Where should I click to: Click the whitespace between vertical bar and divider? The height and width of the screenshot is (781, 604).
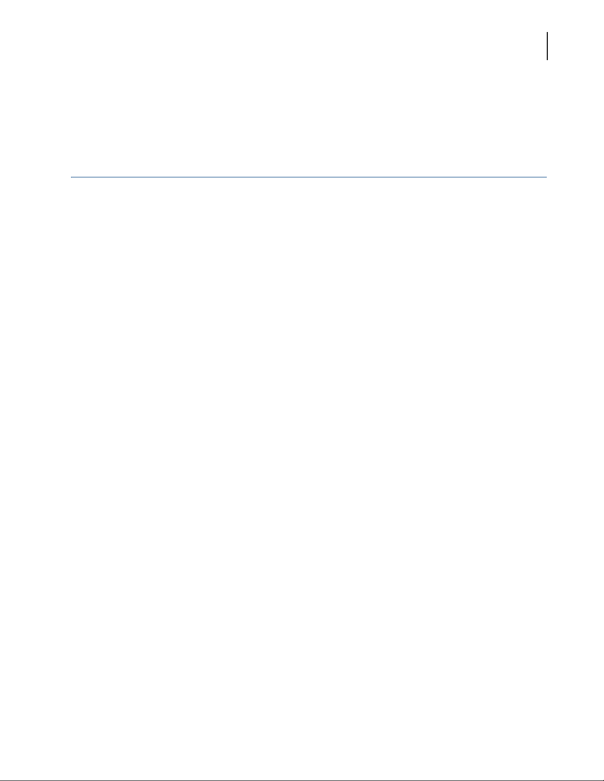click(547, 118)
